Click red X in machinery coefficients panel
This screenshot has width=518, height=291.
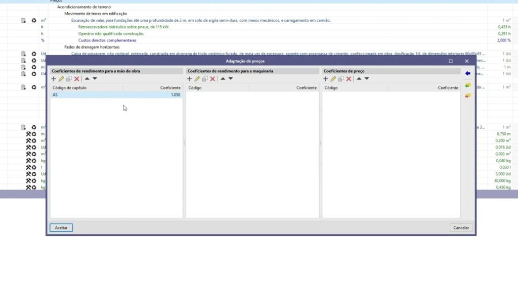pos(212,79)
